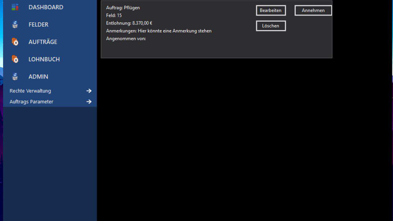Open the LOHNBUCH section

pos(44,59)
